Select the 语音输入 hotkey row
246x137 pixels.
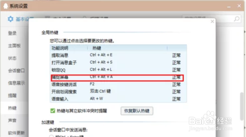[x=118, y=99]
